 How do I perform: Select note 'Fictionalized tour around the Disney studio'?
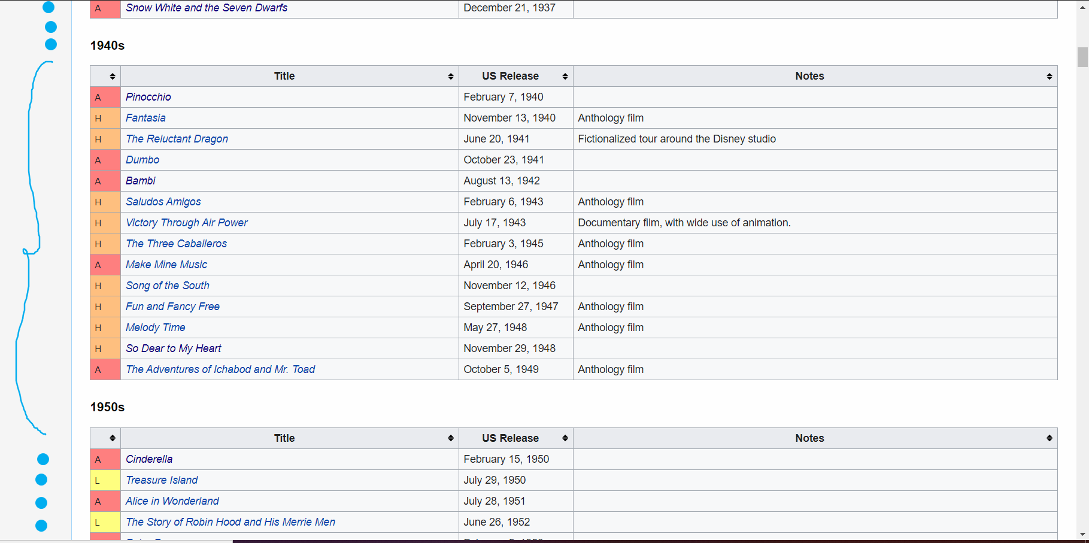click(677, 139)
